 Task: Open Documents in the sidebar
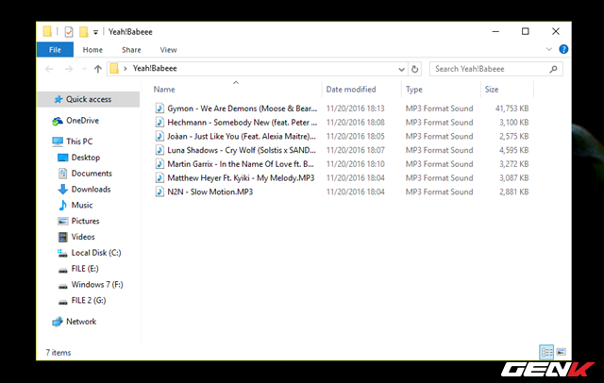tap(92, 174)
